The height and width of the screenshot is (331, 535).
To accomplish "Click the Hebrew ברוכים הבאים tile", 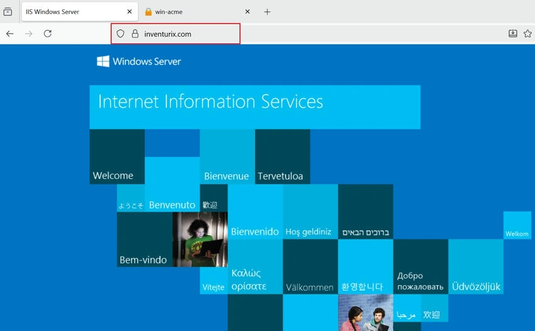I will click(366, 212).
